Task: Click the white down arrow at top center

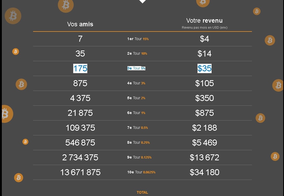Action: [x=143, y=2]
